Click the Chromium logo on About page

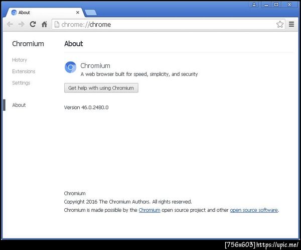pos(70,67)
